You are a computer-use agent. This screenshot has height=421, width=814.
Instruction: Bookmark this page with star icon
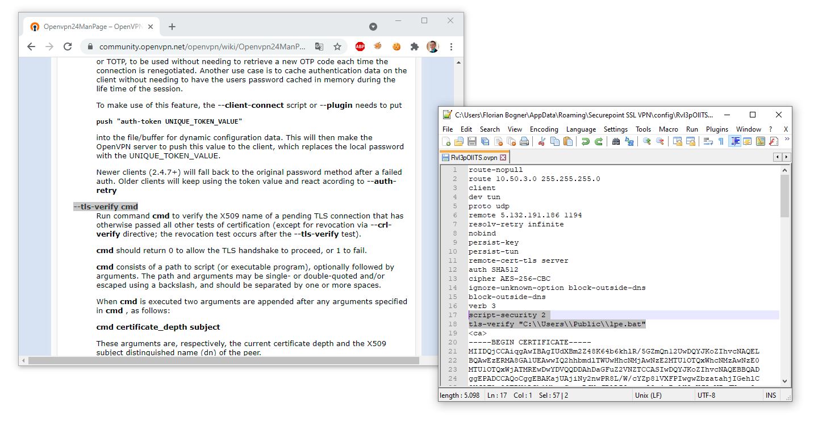337,47
